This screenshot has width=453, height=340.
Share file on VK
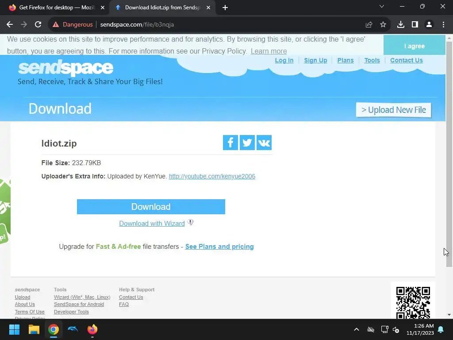[x=264, y=143]
